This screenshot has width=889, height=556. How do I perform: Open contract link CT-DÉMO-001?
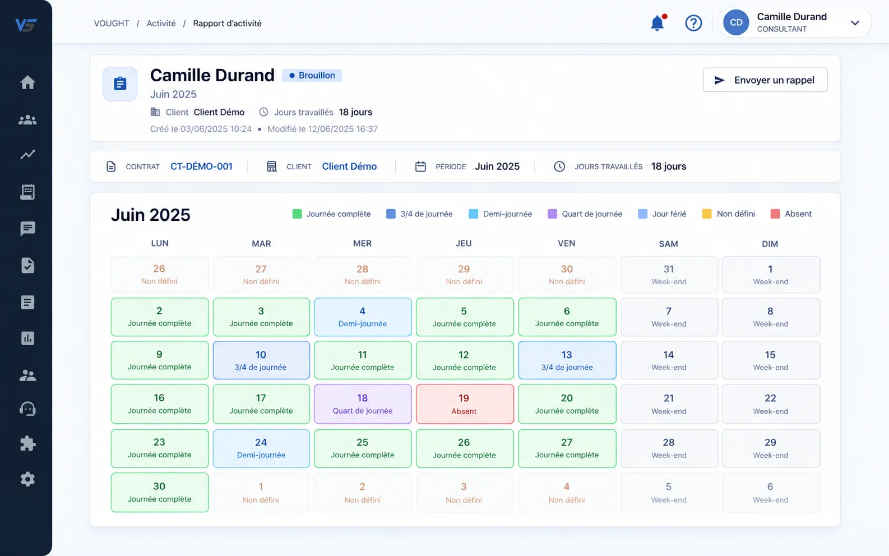click(x=201, y=166)
